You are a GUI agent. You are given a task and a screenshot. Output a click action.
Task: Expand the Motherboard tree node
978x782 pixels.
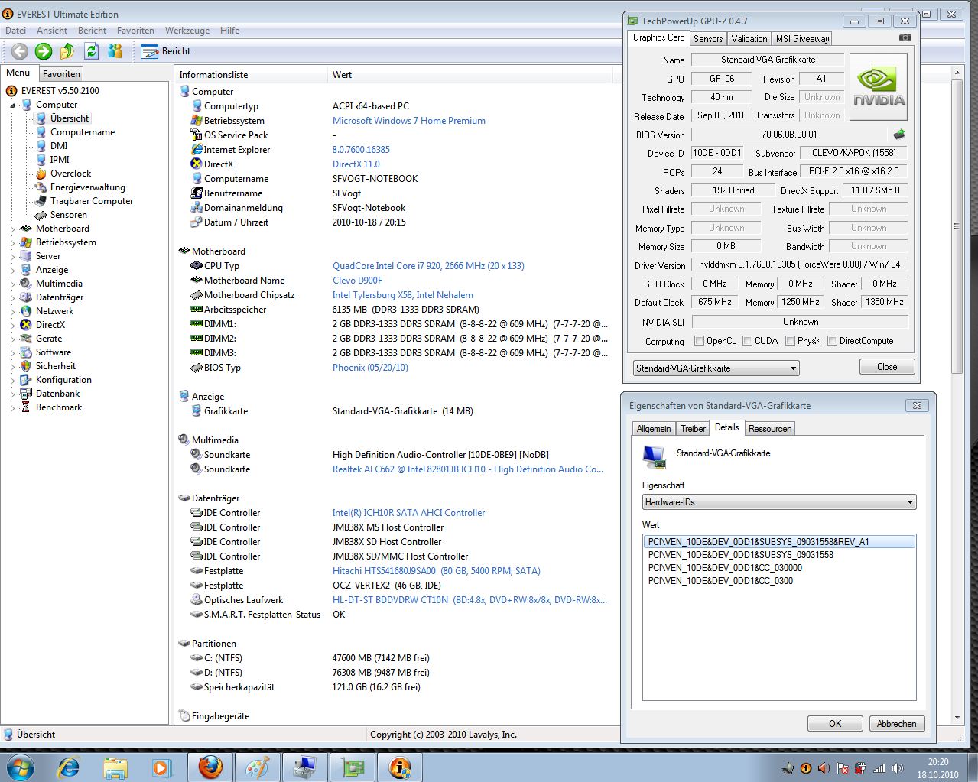coord(12,229)
